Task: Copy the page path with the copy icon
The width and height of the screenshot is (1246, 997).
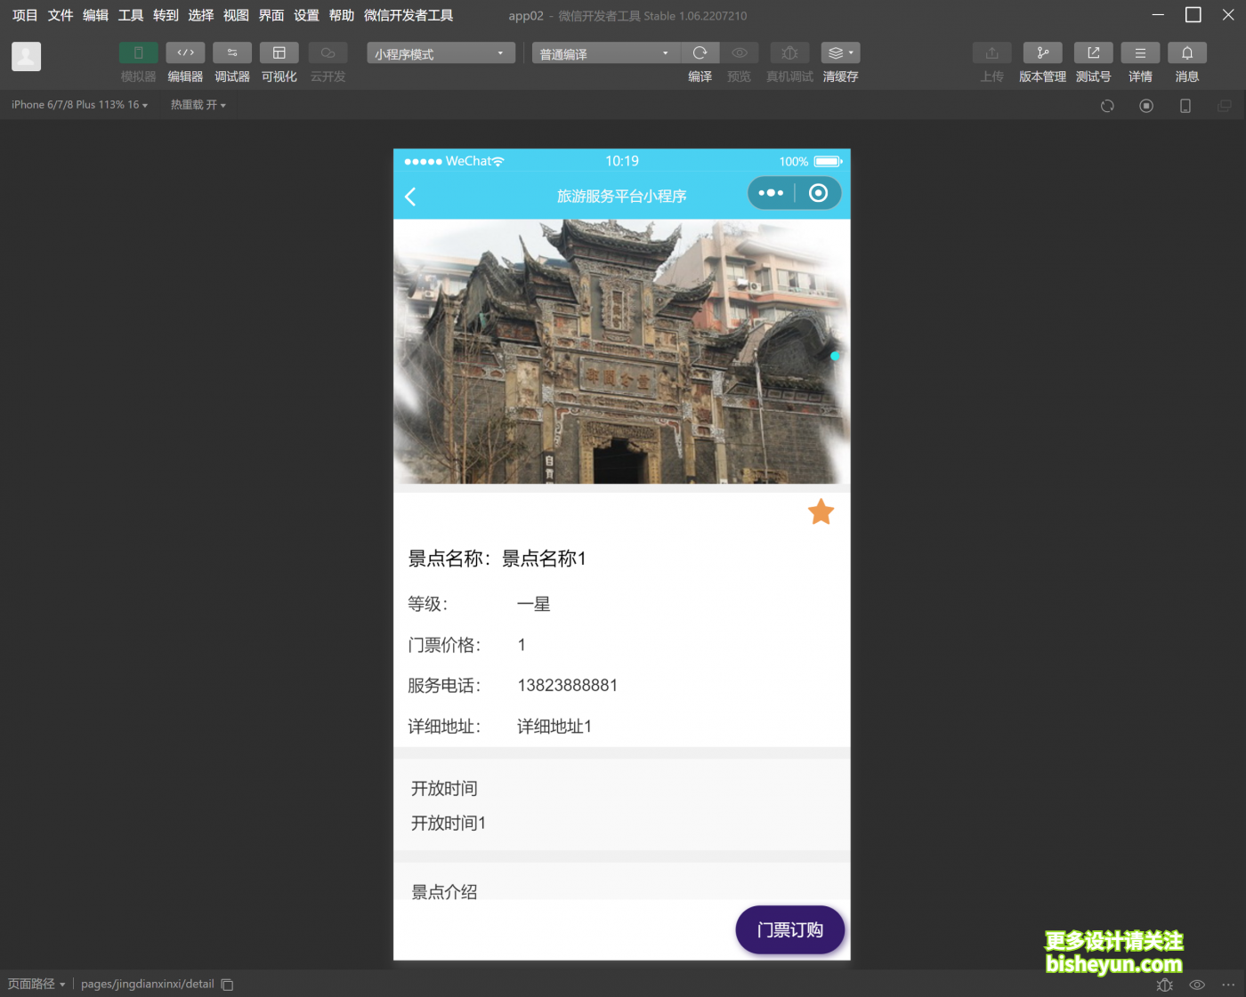Action: point(227,985)
